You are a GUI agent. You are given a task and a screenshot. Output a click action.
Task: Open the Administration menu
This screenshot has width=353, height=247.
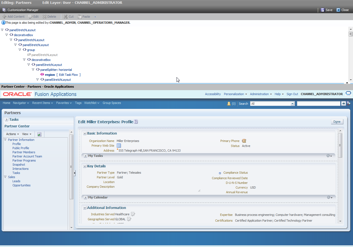(261, 94)
